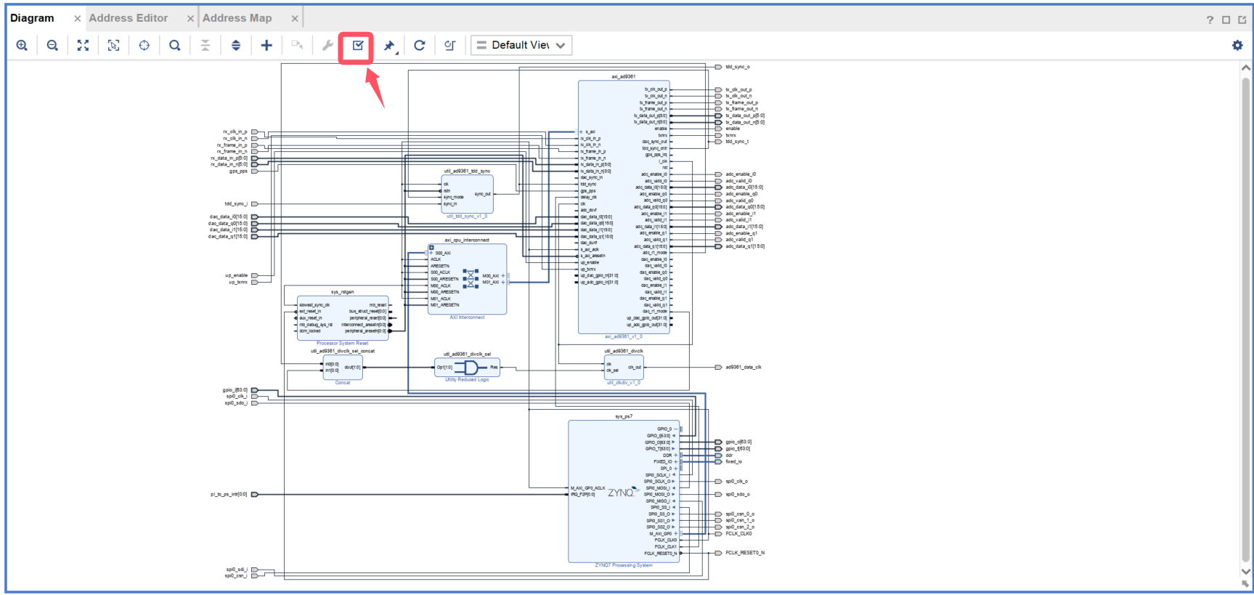Close the Address Editor tab
The height and width of the screenshot is (595, 1254).
[190, 19]
